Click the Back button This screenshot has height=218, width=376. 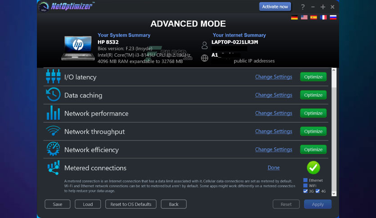pos(174,204)
